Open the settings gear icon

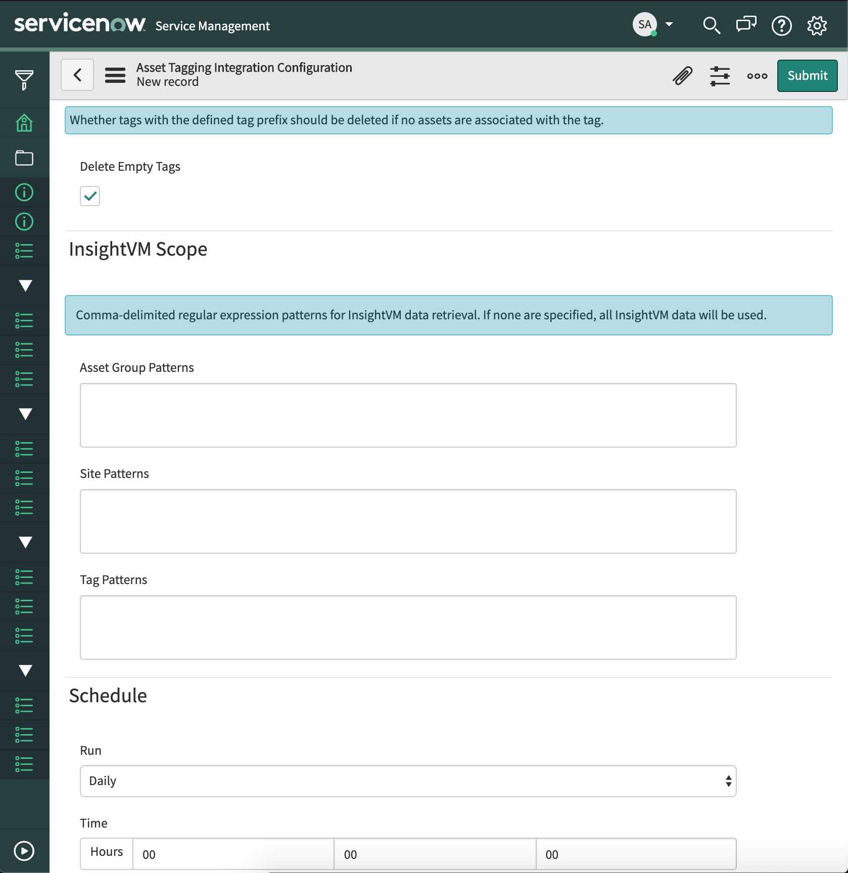[817, 25]
